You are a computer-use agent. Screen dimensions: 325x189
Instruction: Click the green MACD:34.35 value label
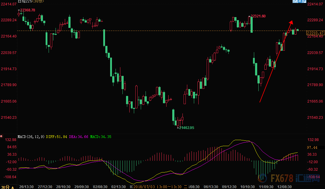point(101,137)
